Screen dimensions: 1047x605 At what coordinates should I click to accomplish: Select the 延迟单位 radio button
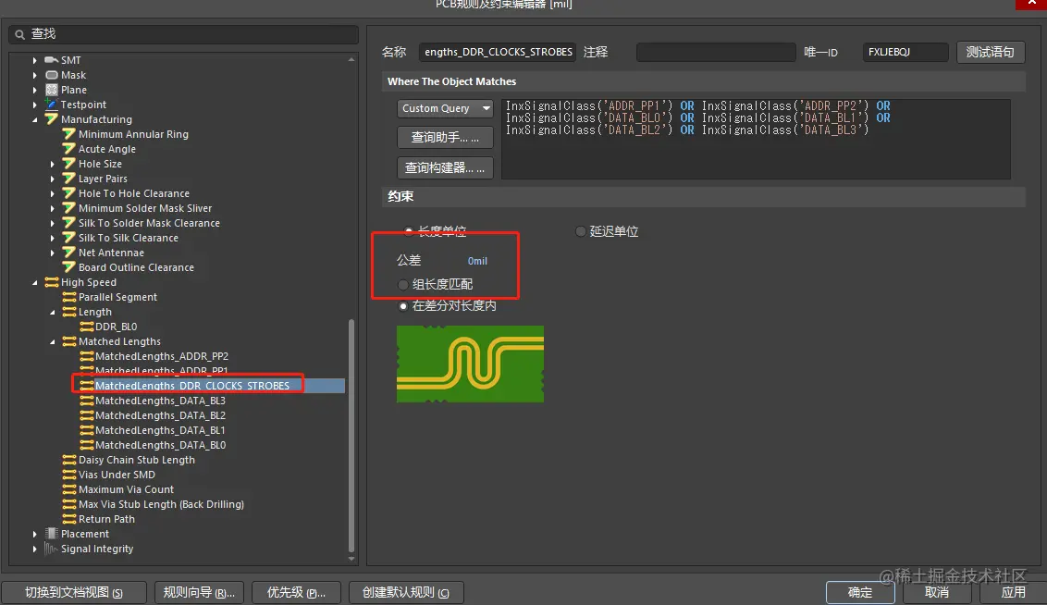pos(580,231)
